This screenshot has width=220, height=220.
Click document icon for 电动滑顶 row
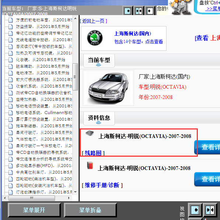coord(11,73)
